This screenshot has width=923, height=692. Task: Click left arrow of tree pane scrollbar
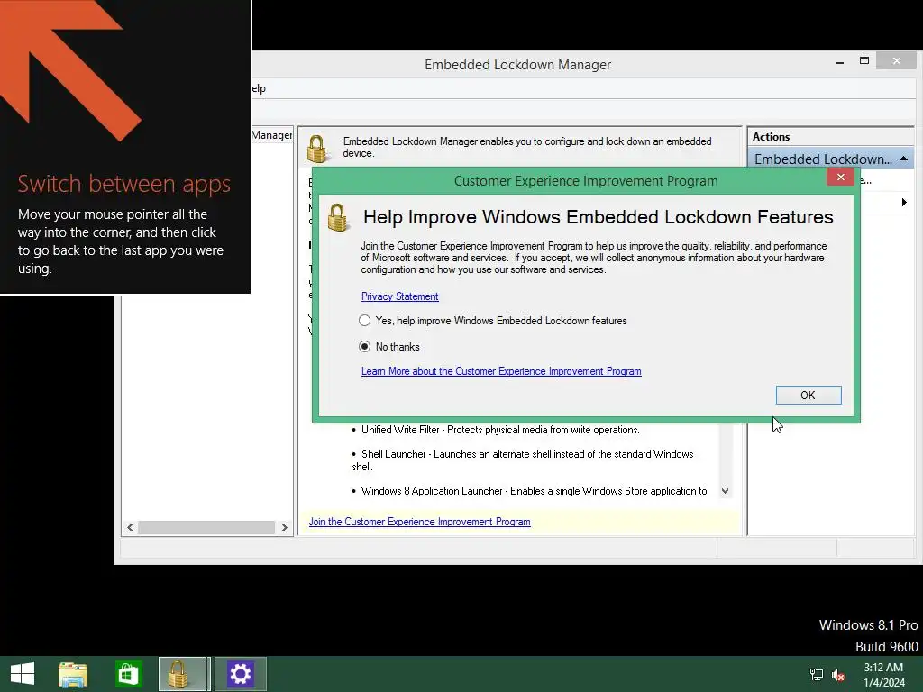tap(130, 527)
